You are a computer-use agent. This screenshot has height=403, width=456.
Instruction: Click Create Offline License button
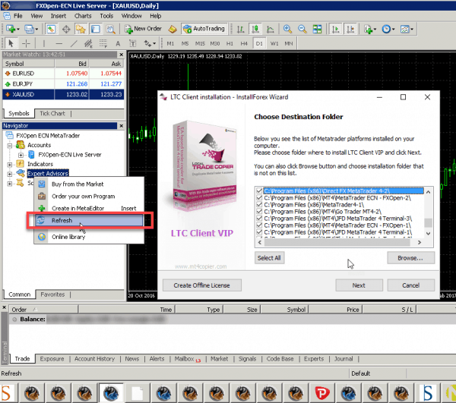click(202, 285)
